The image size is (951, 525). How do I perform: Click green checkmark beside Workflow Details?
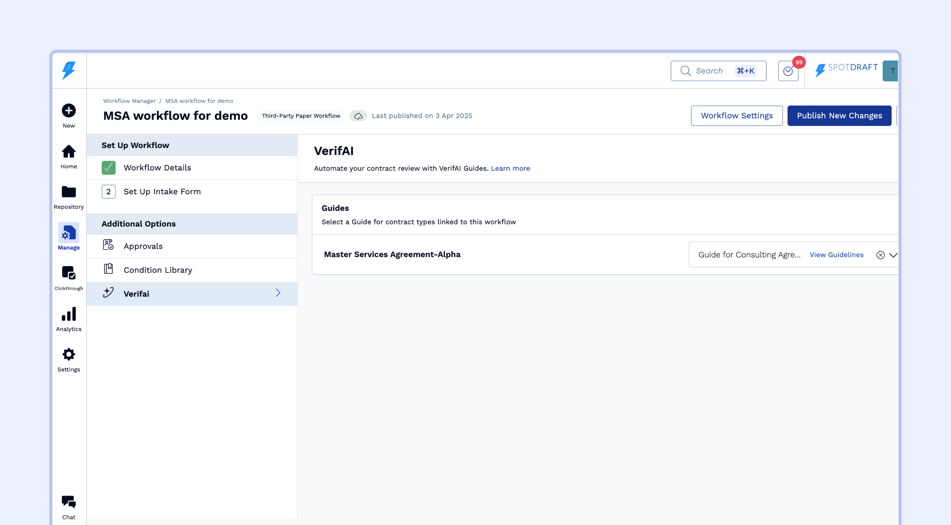pos(108,168)
